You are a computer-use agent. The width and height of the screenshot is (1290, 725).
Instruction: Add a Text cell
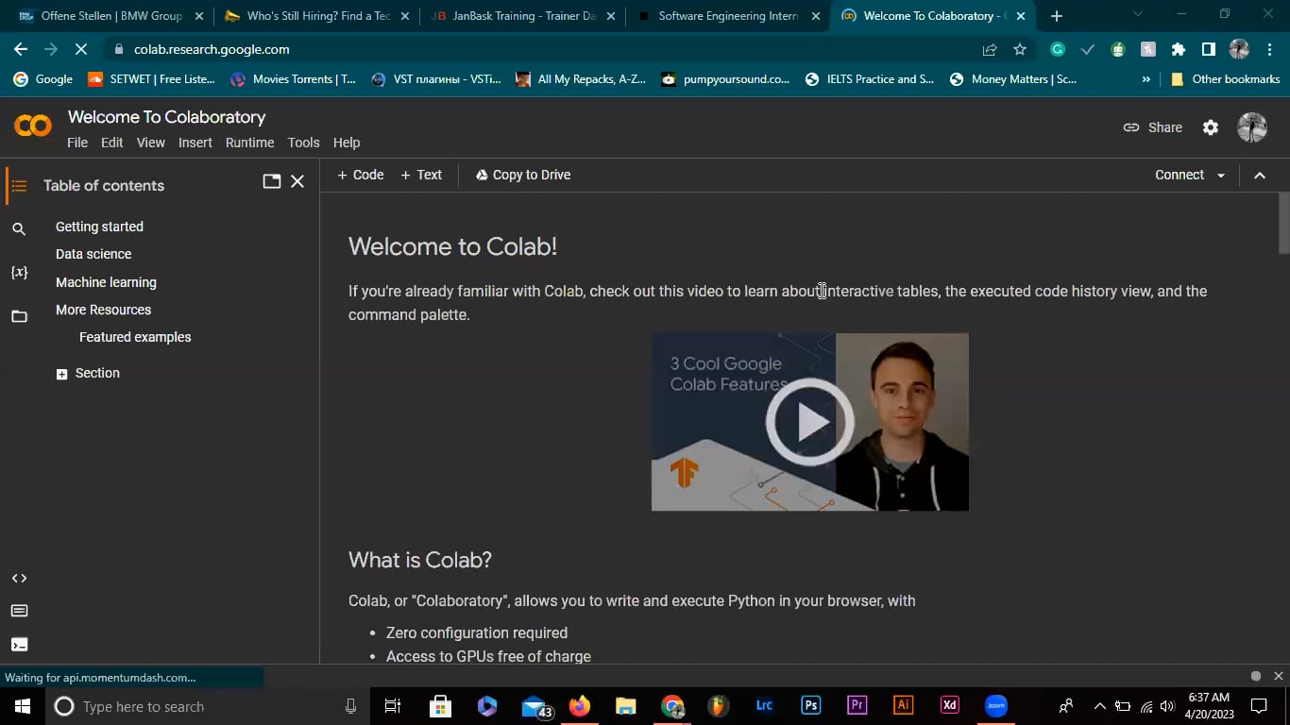[x=421, y=175]
